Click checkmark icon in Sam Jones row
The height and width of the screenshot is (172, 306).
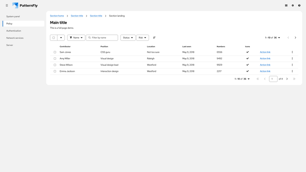(247, 52)
